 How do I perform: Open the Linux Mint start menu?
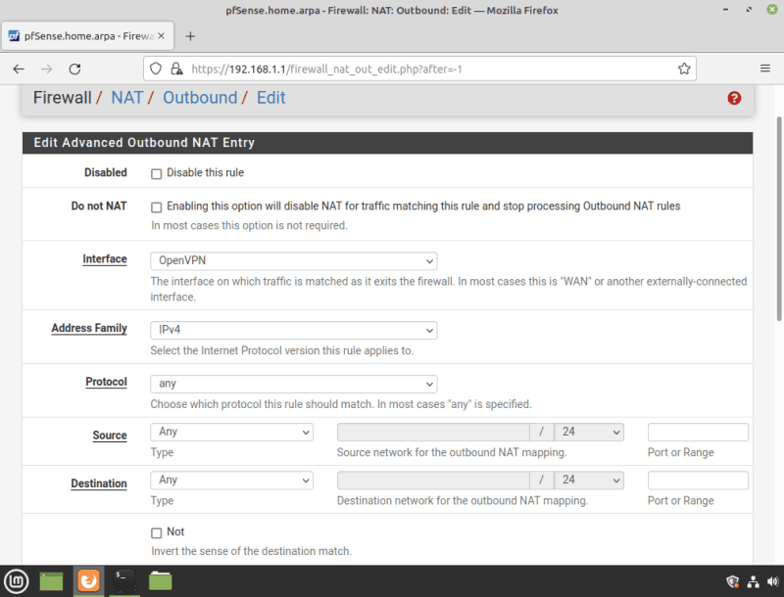point(16,580)
